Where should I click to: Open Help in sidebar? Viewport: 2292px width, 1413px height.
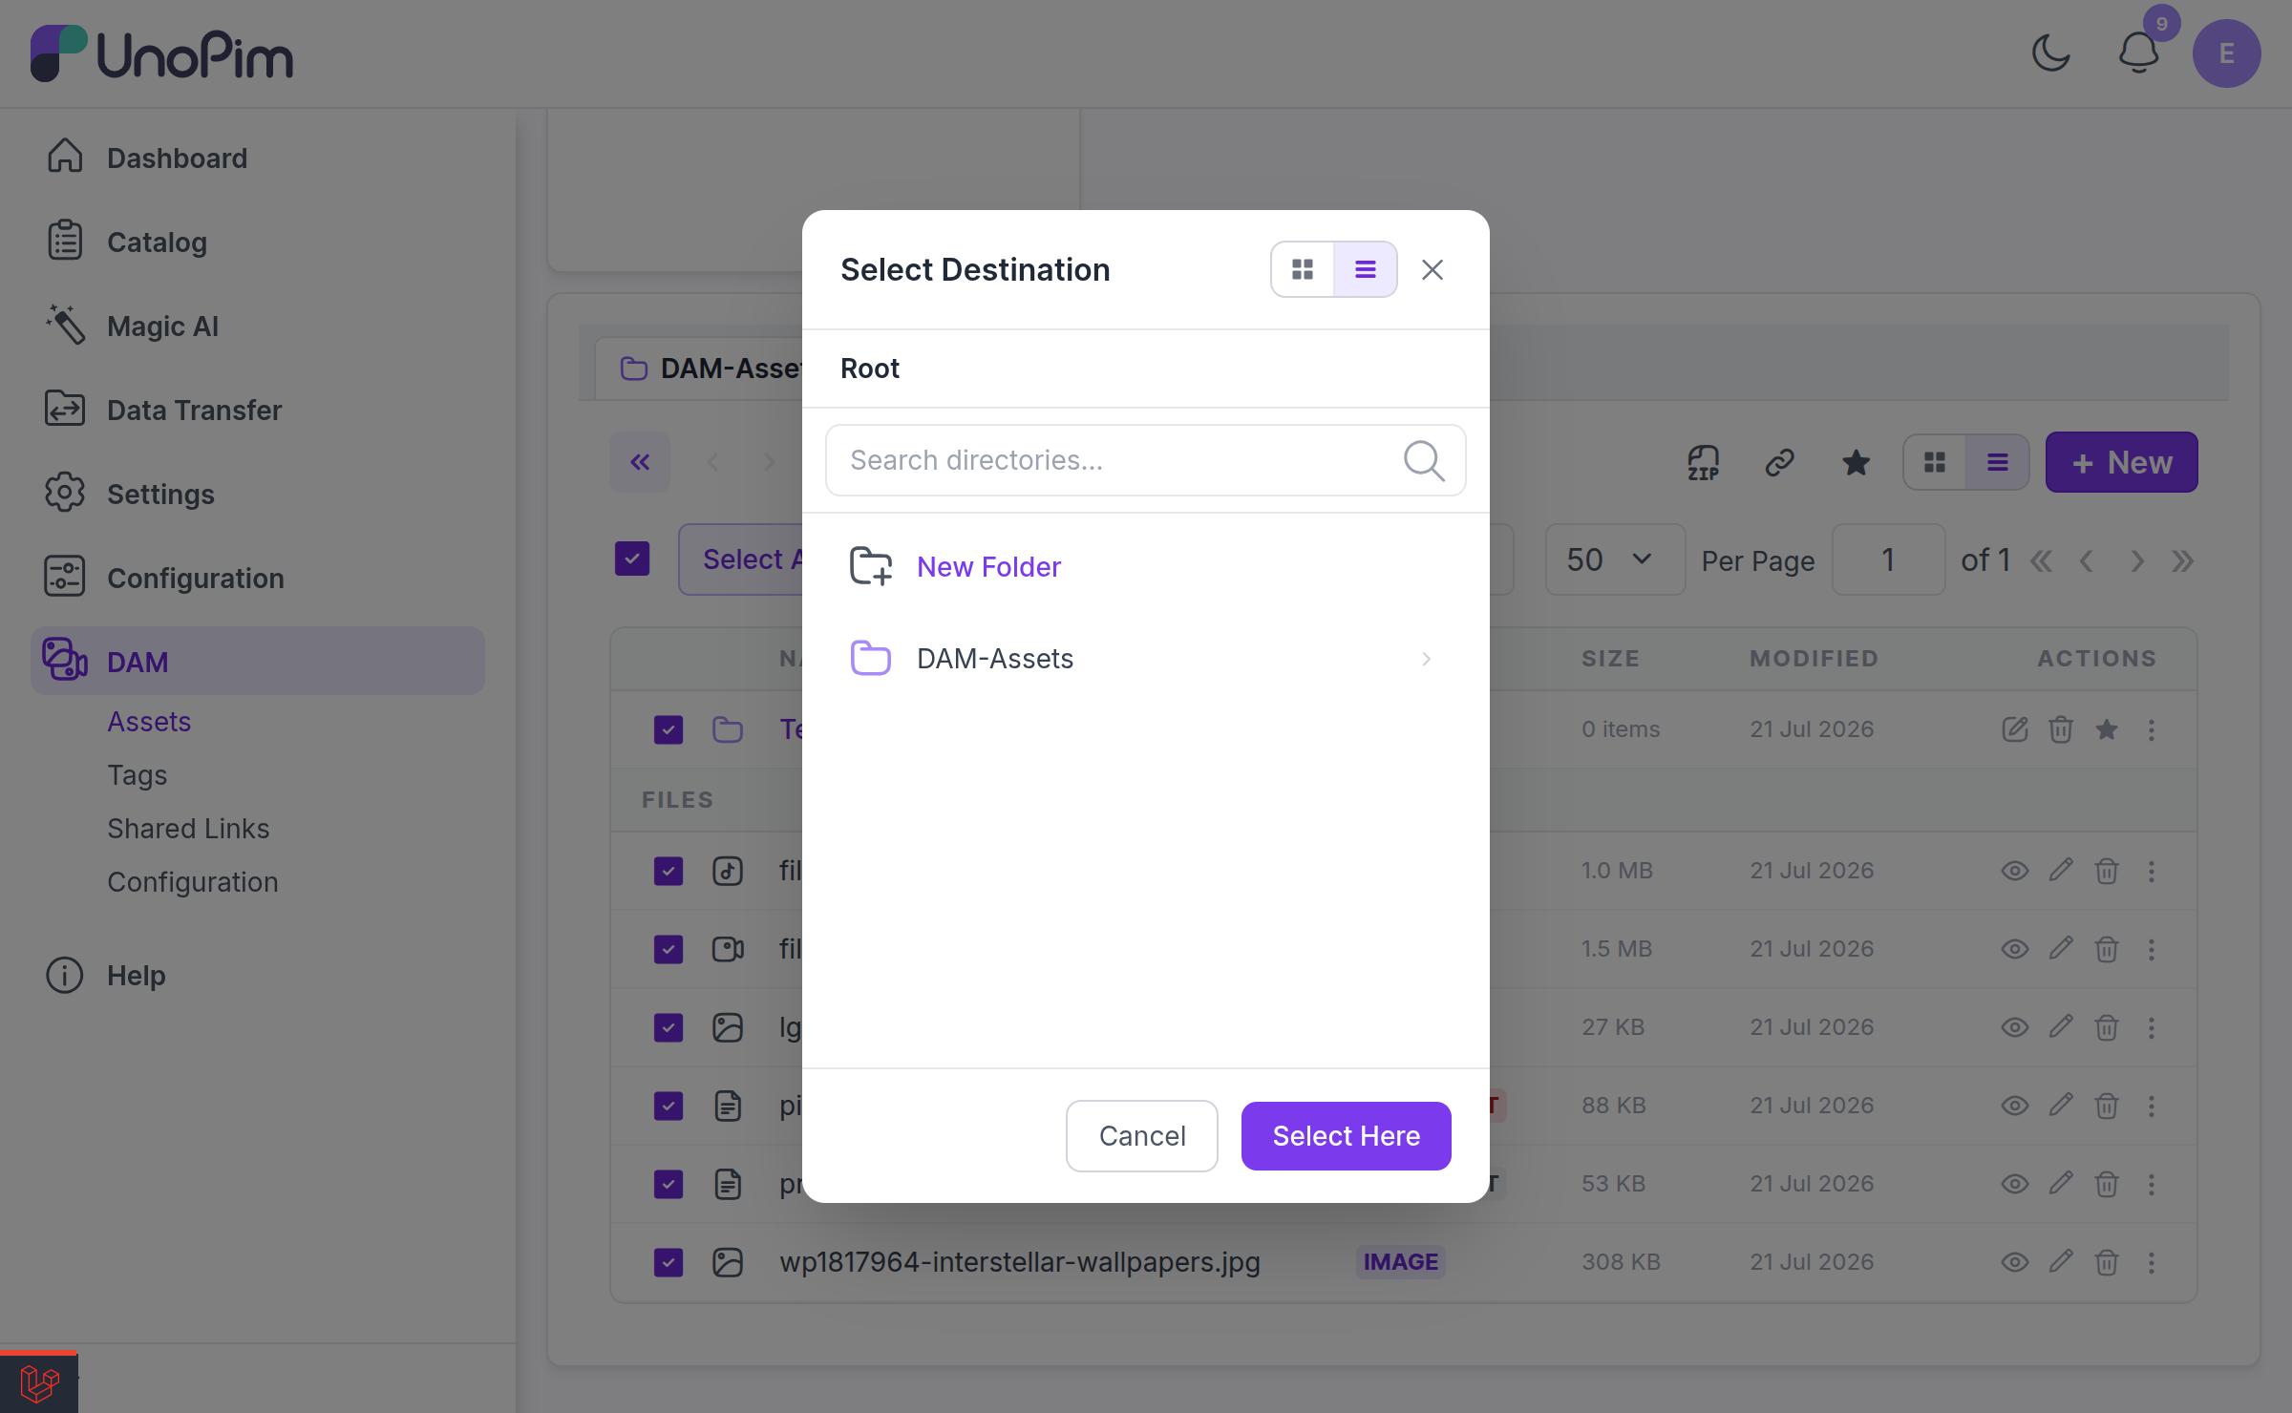pos(258,976)
